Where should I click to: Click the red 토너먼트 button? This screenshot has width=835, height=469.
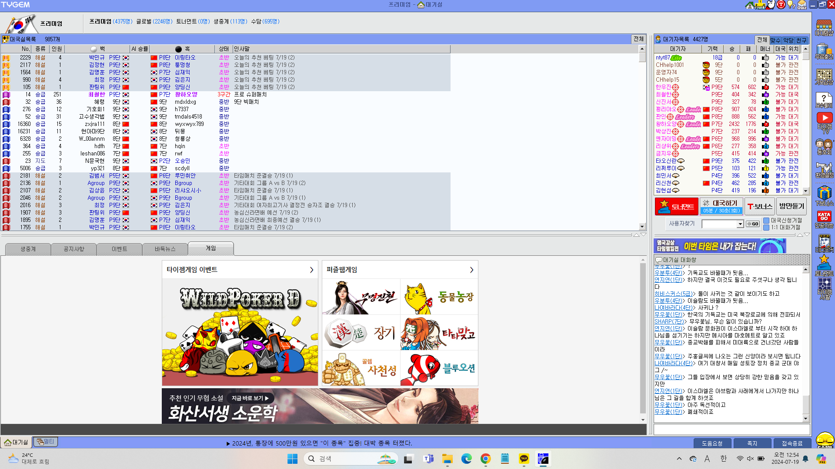pos(677,207)
